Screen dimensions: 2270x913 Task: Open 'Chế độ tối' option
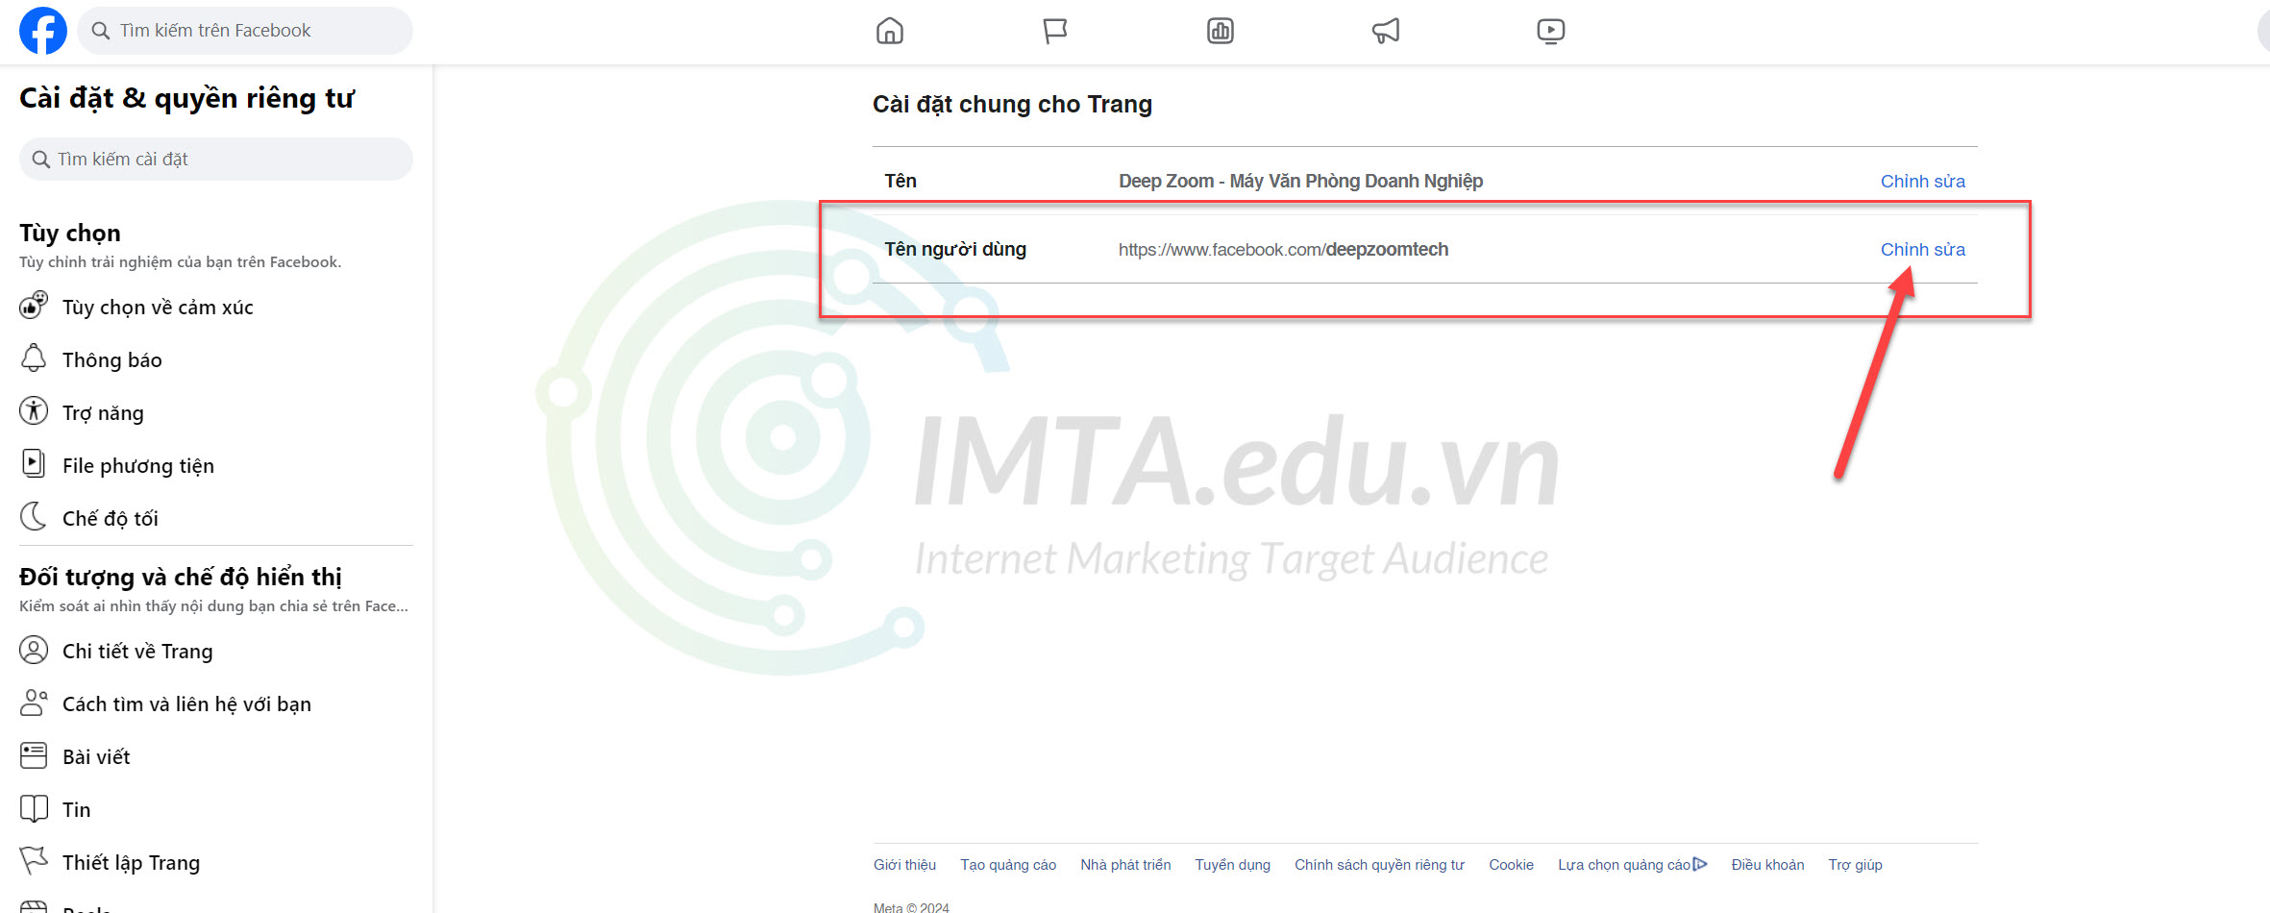(x=111, y=519)
